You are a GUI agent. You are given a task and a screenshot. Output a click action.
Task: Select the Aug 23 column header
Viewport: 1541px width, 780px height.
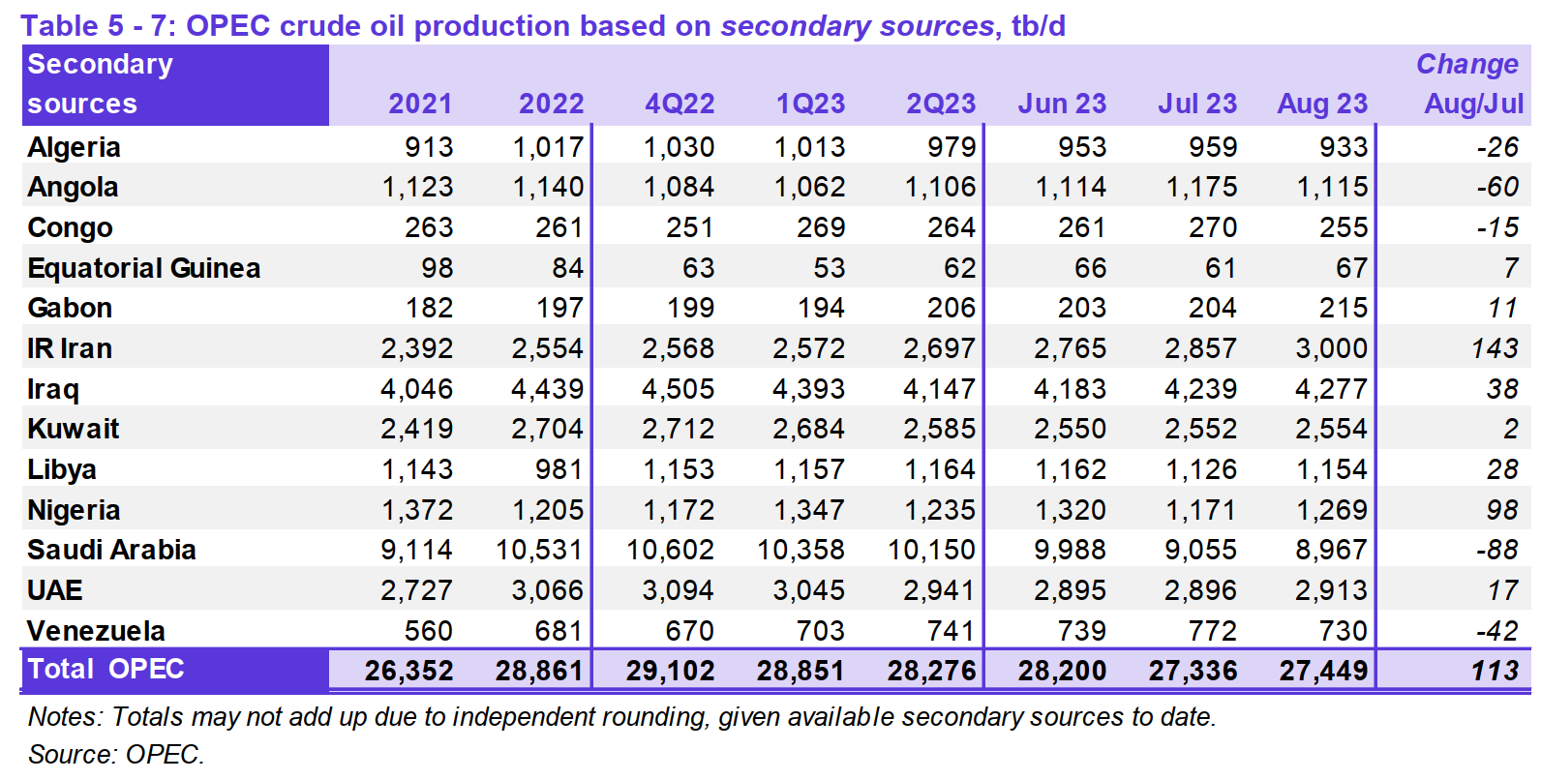coord(1322,104)
